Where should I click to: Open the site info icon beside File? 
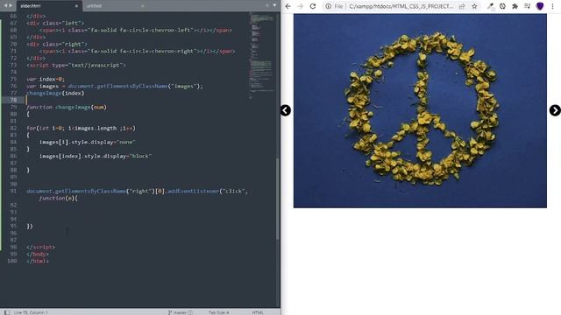(x=328, y=6)
